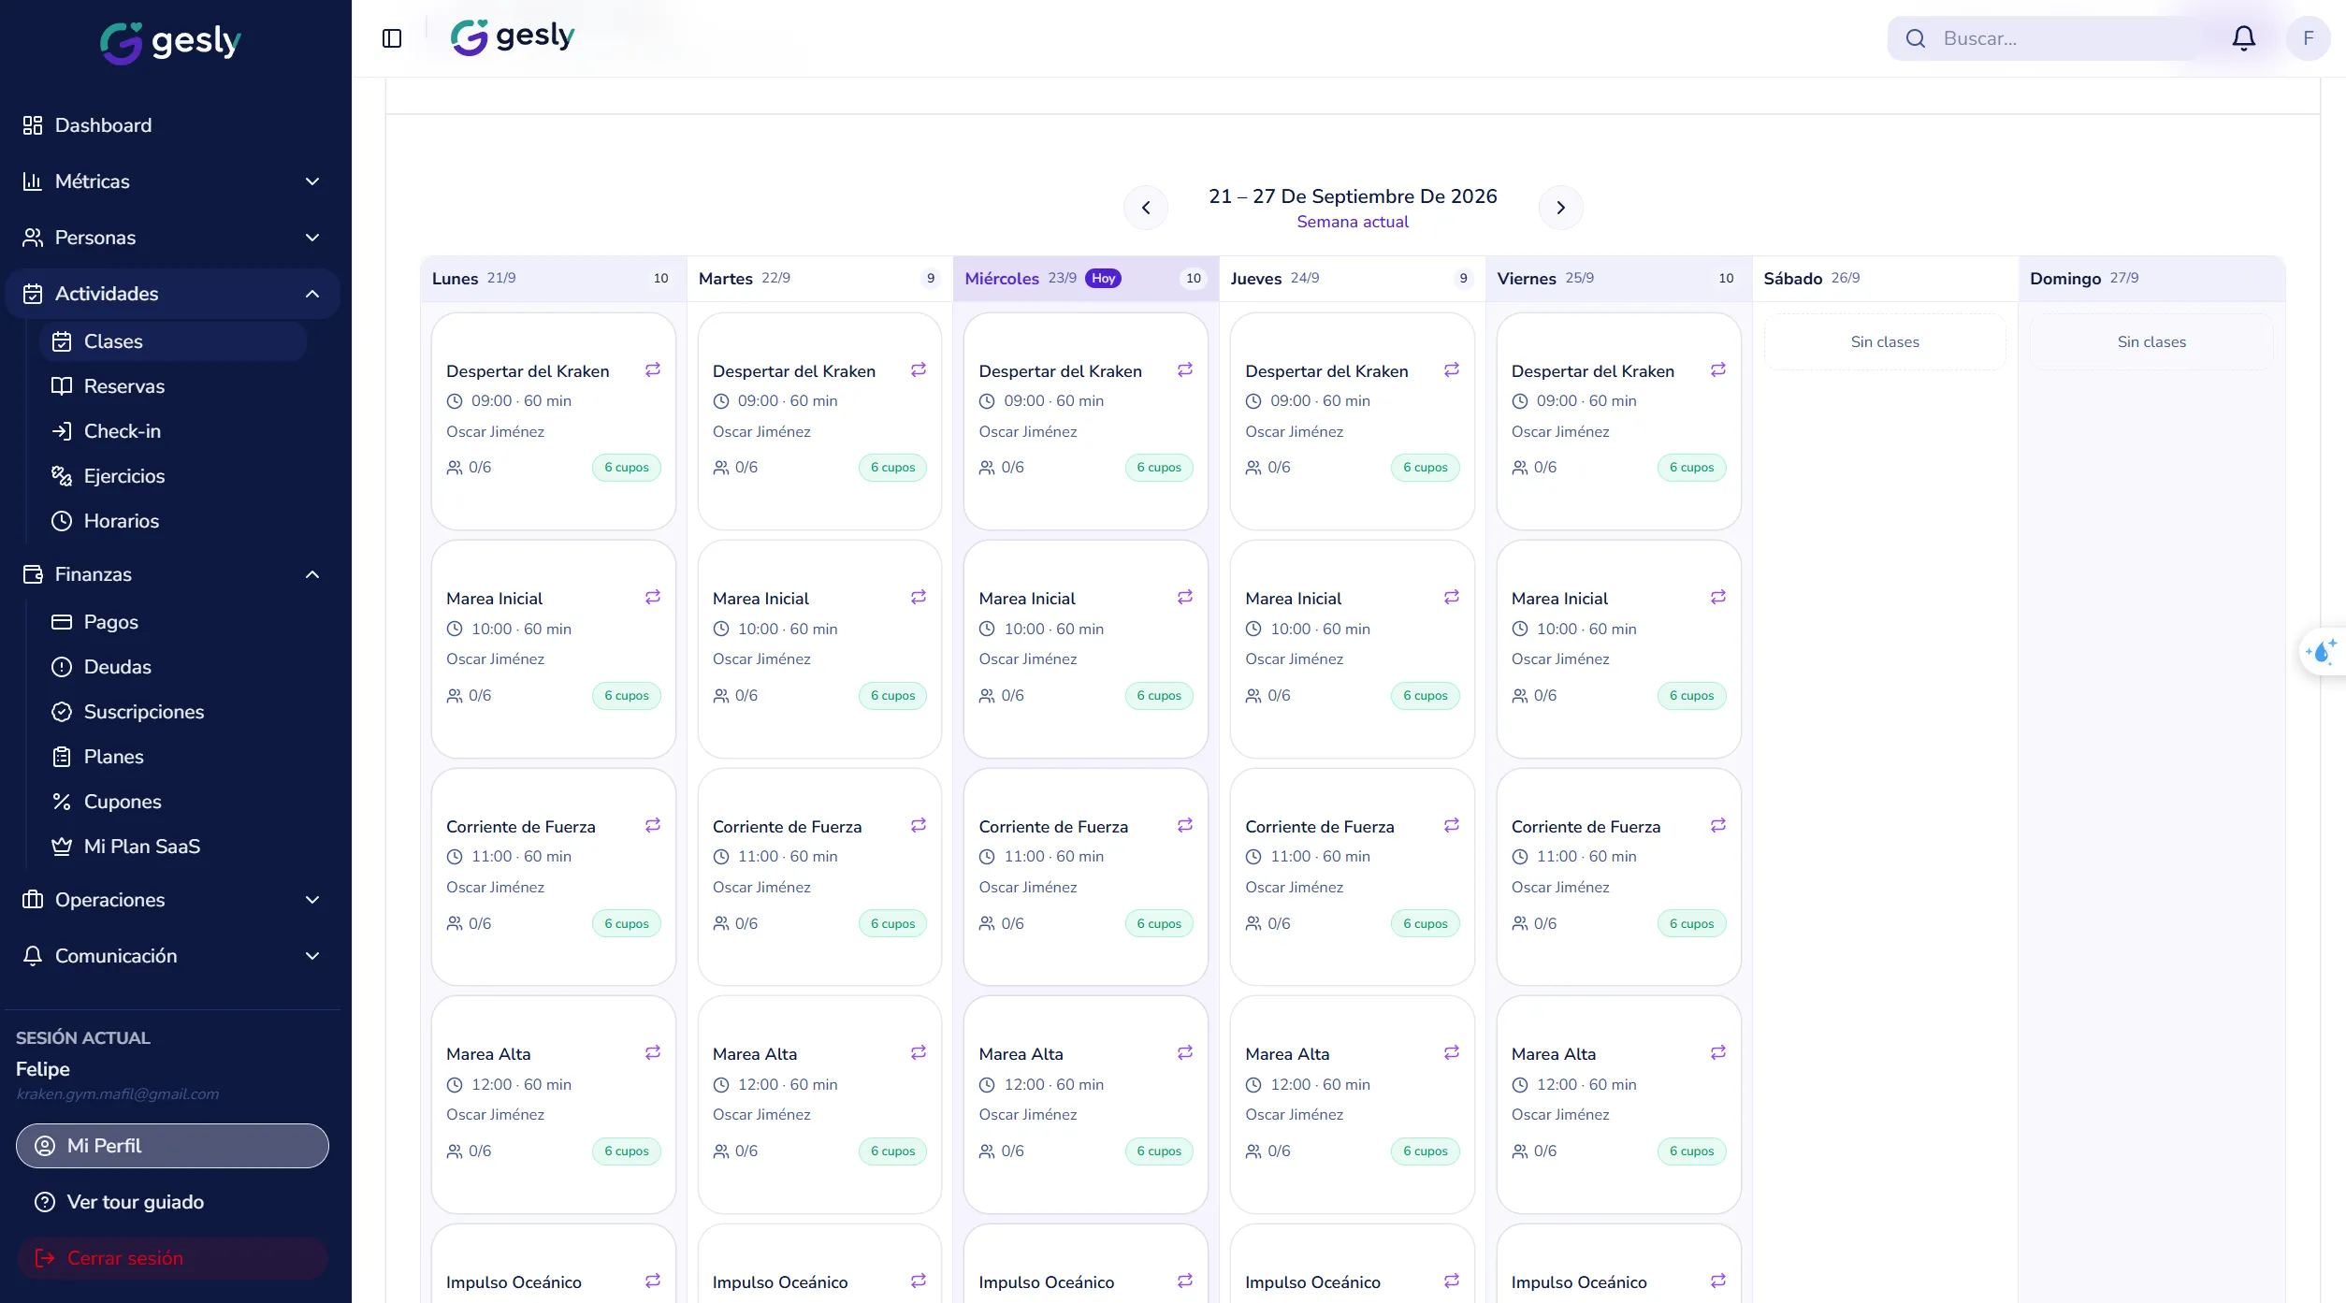Click the Mi Perfil button
Screen dimensions: 2346x1303
click(172, 1146)
